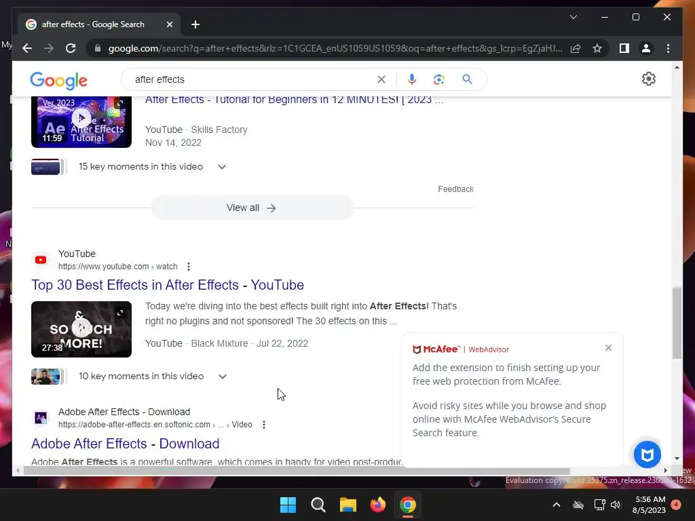Click the https://www.youtube.com › watch URL text

(x=118, y=266)
